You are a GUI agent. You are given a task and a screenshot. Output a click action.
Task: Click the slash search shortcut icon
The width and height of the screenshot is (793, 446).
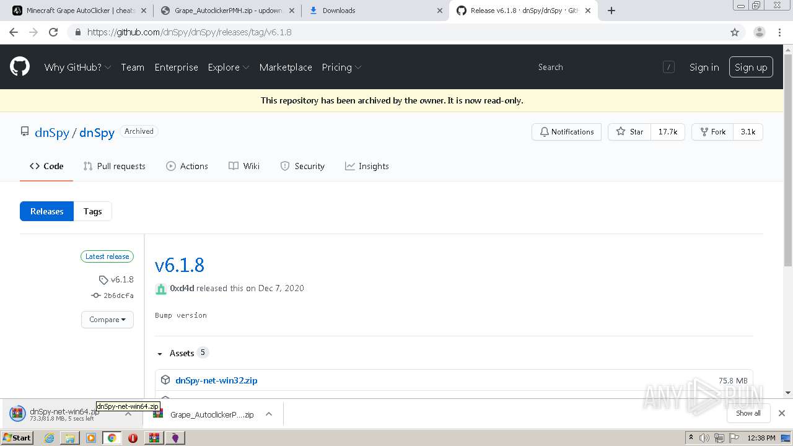[668, 67]
